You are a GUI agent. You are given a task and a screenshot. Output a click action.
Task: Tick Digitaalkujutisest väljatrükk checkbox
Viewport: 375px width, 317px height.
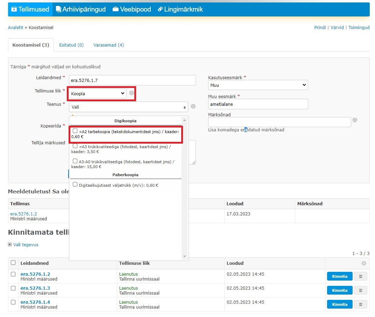click(x=75, y=185)
